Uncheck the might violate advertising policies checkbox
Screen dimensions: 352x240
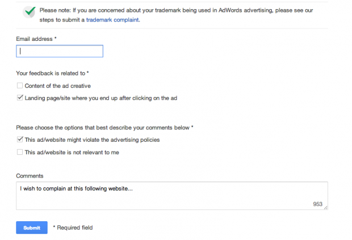pos(20,139)
